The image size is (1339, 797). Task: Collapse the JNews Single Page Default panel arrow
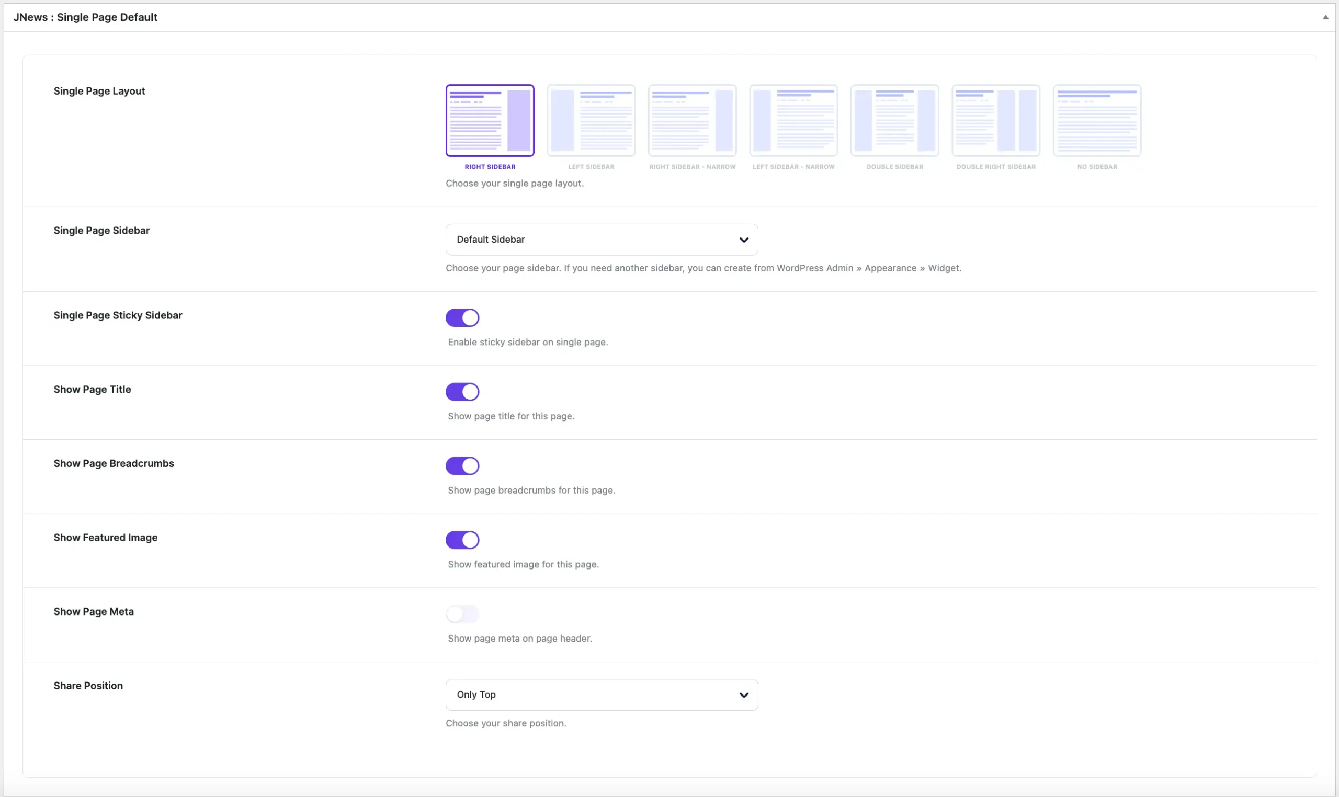coord(1325,17)
